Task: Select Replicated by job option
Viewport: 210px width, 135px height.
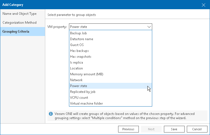Action: tap(83, 92)
